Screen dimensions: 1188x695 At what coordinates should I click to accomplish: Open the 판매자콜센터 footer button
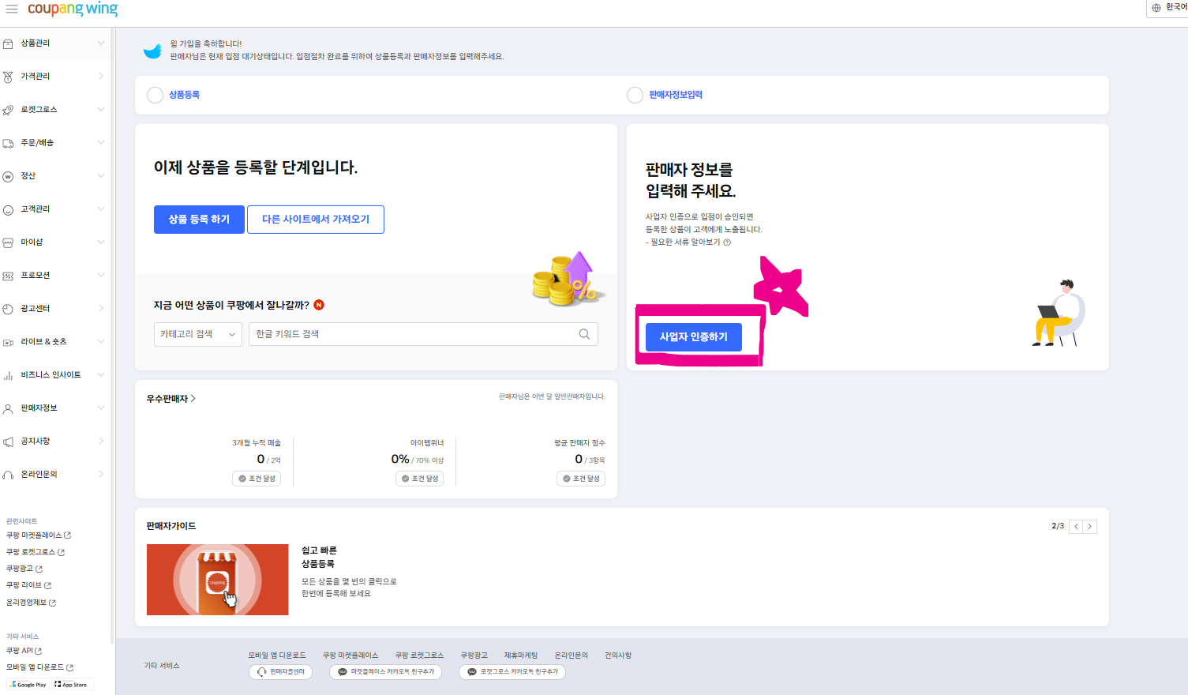click(x=280, y=672)
